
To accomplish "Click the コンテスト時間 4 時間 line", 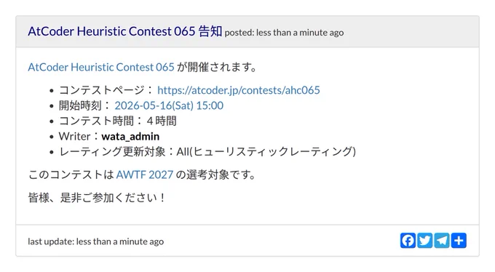I will [117, 121].
